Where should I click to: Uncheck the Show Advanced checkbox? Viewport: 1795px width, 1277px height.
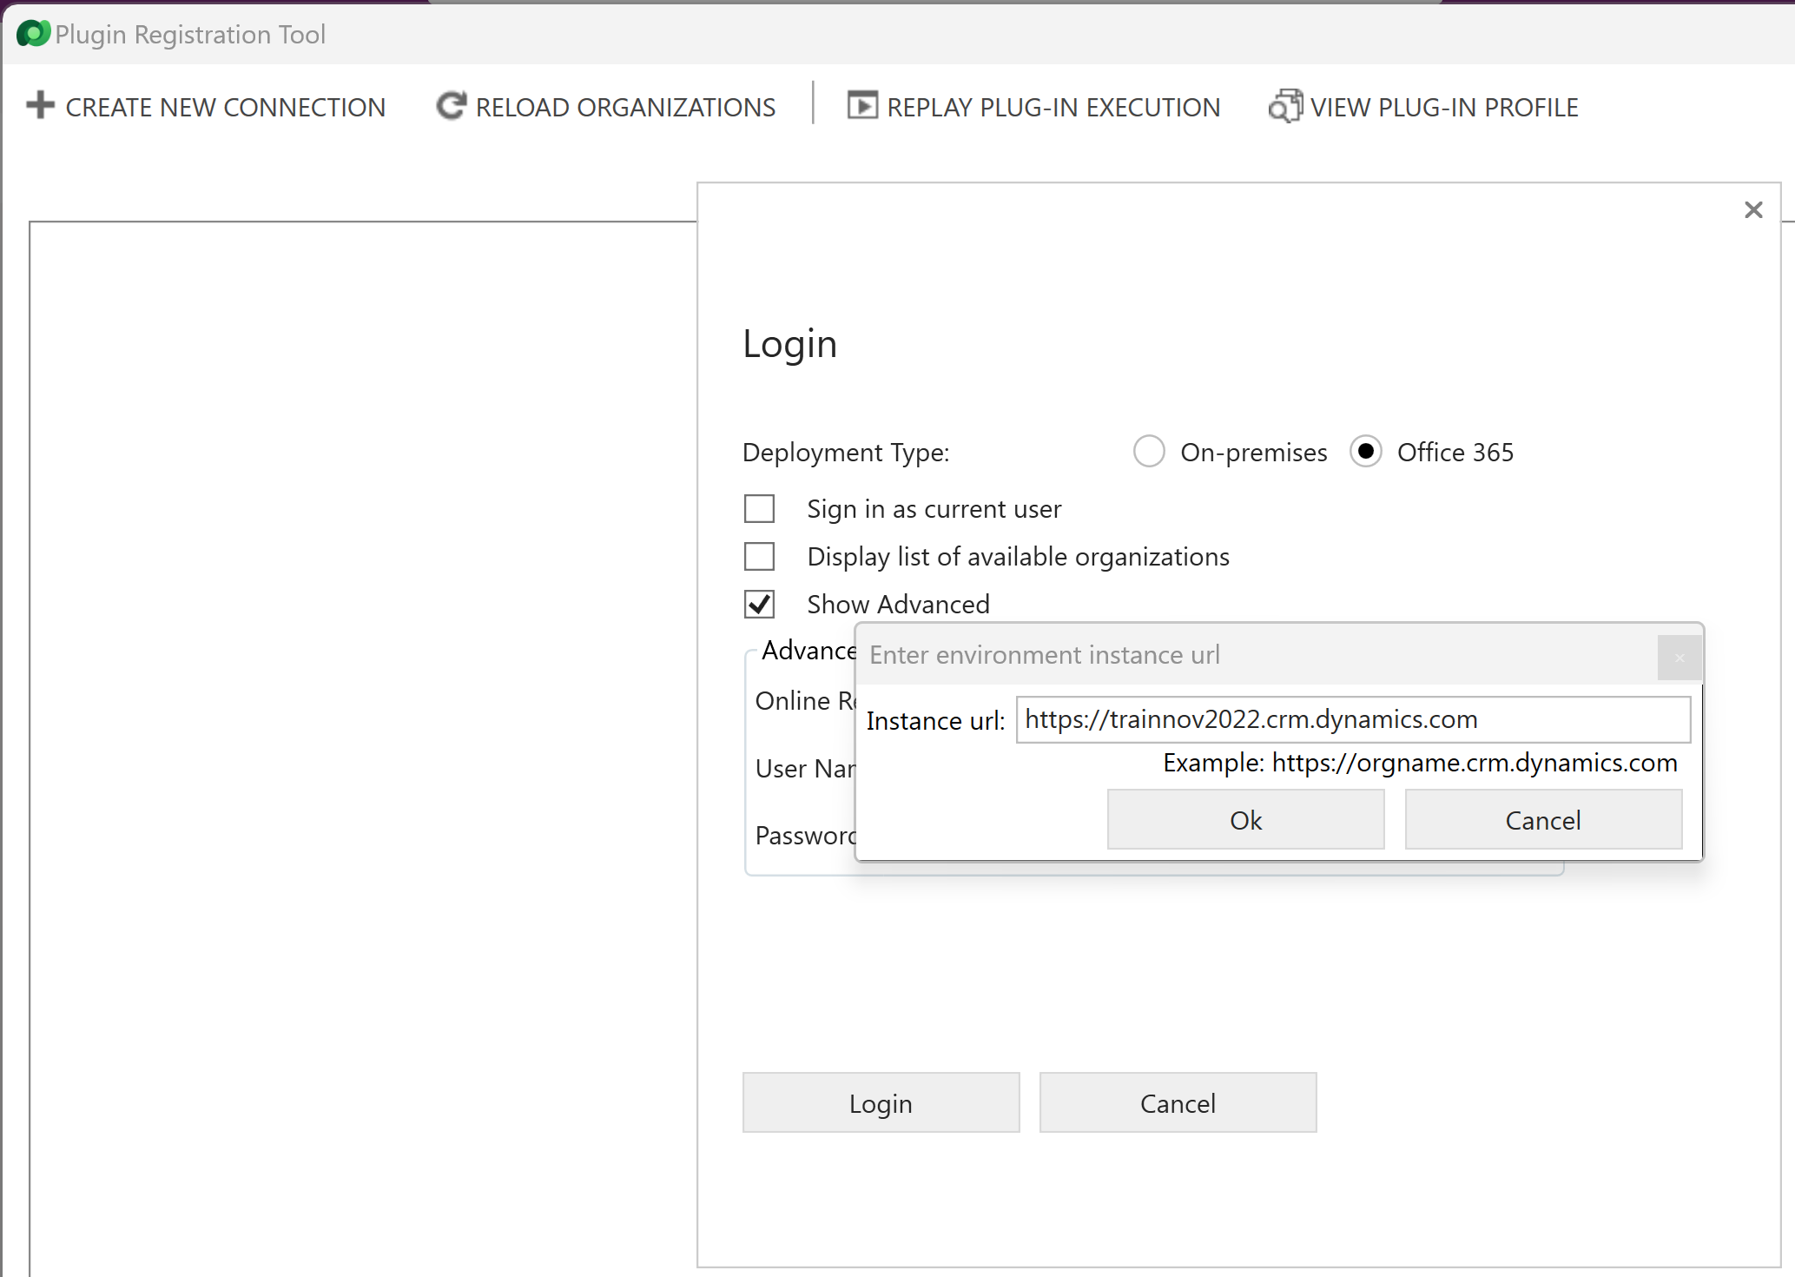coord(760,605)
